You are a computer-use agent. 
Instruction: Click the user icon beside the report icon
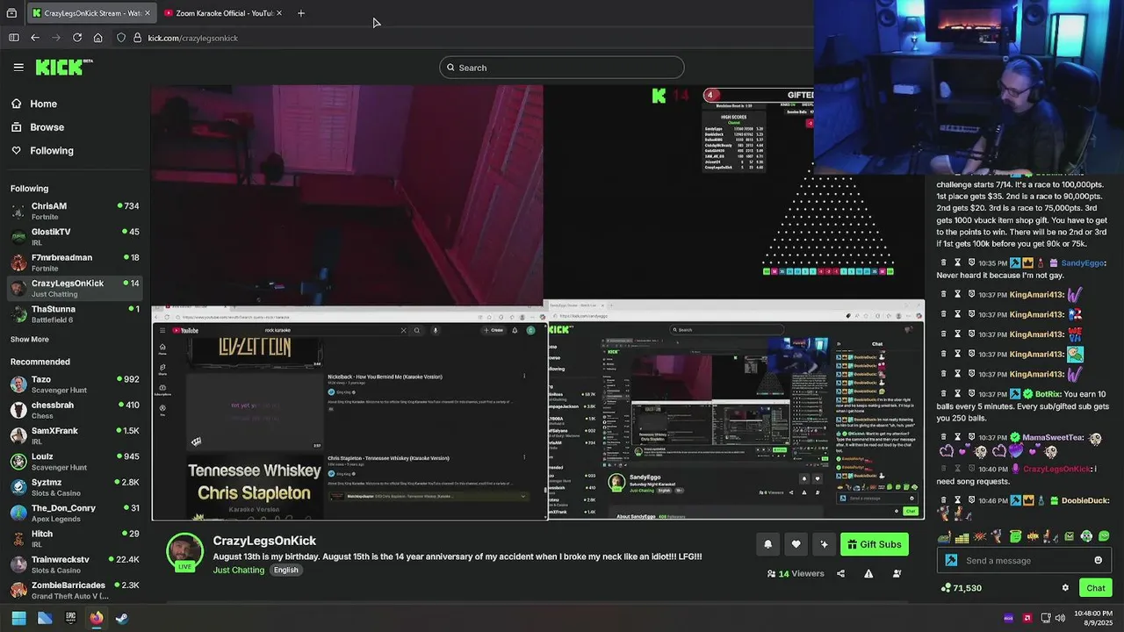click(897, 573)
